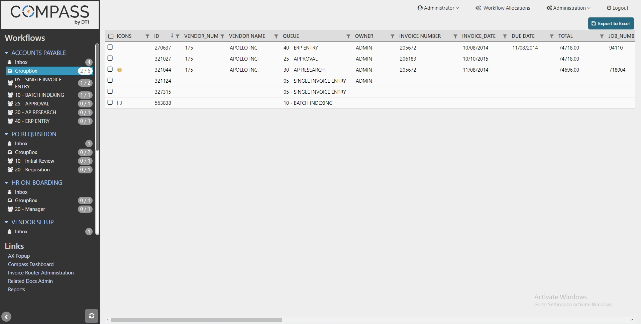Screen dimensions: 641x324
Task: Check the box for row ID 321124
Action: coord(110,80)
